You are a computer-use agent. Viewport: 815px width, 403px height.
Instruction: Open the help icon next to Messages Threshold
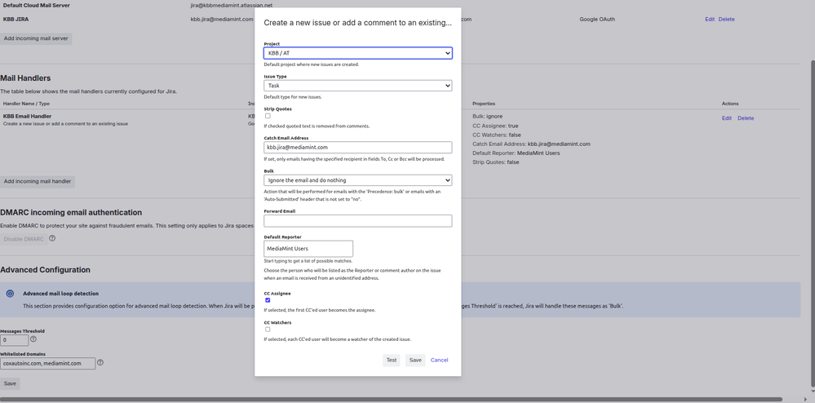point(33,339)
